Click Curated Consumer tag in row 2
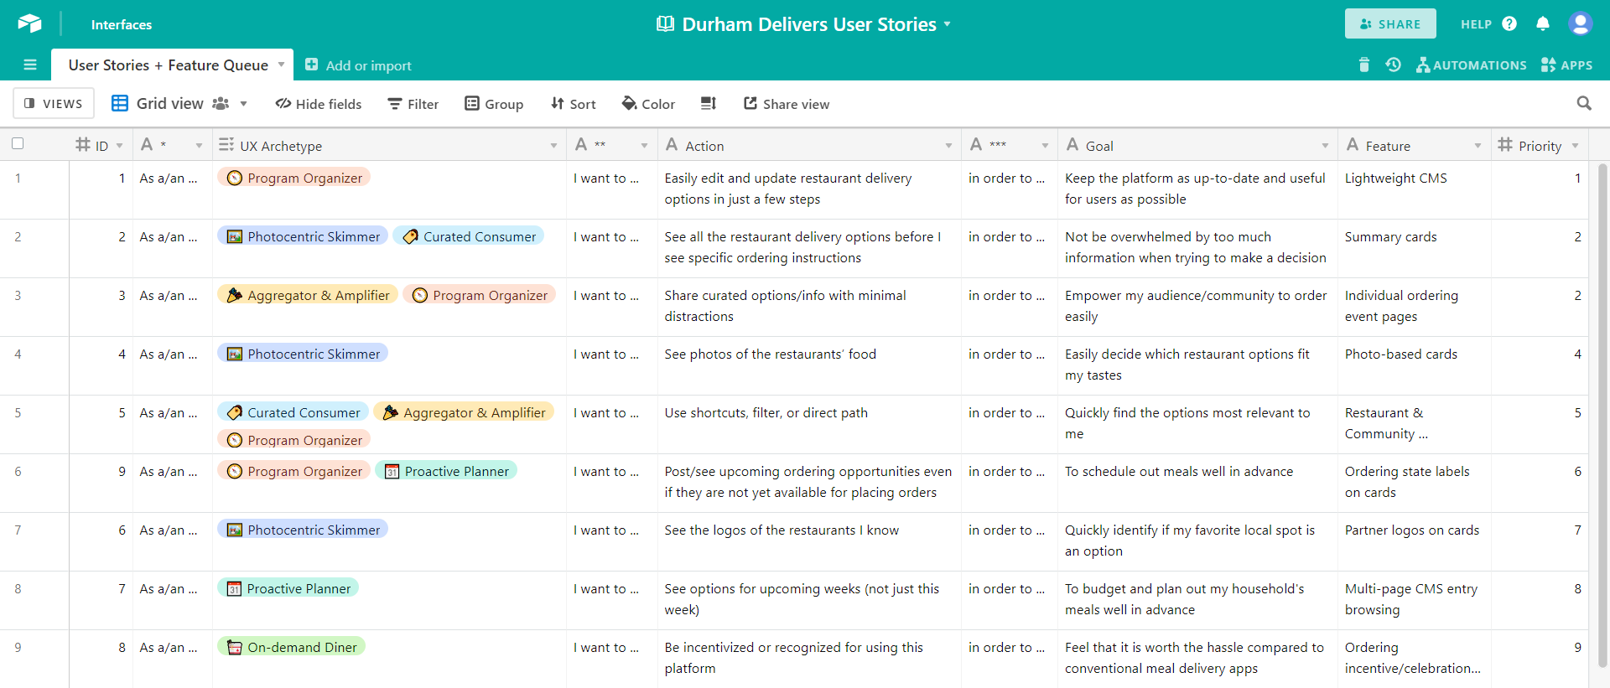The image size is (1610, 688). [x=469, y=236]
